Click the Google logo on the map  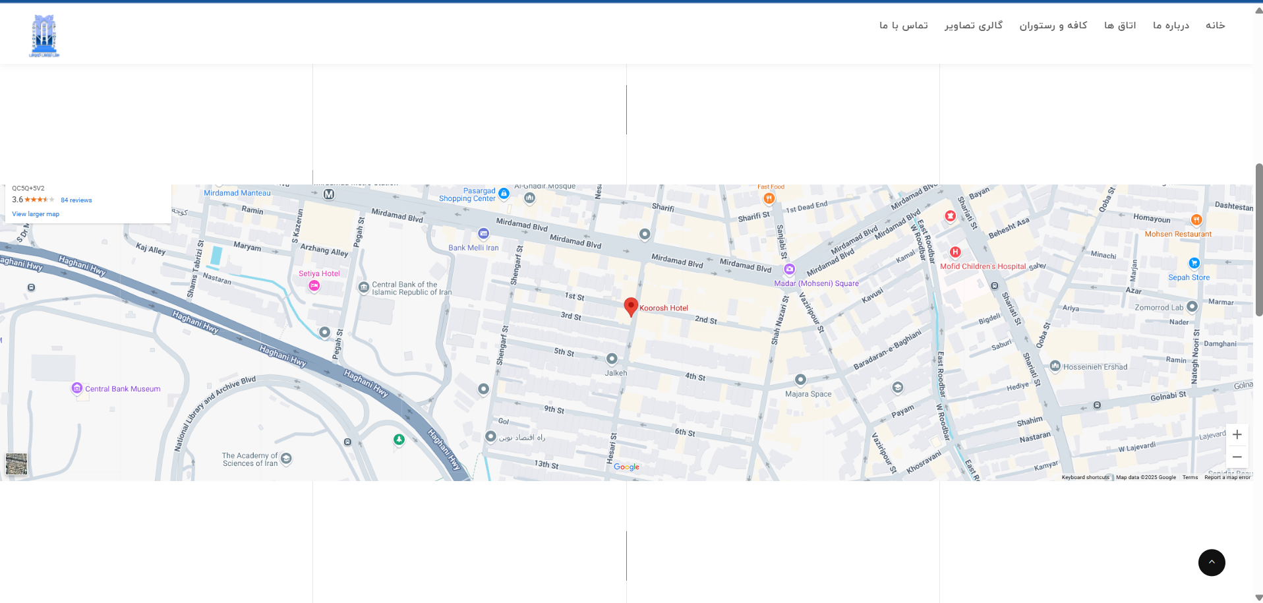pos(626,467)
